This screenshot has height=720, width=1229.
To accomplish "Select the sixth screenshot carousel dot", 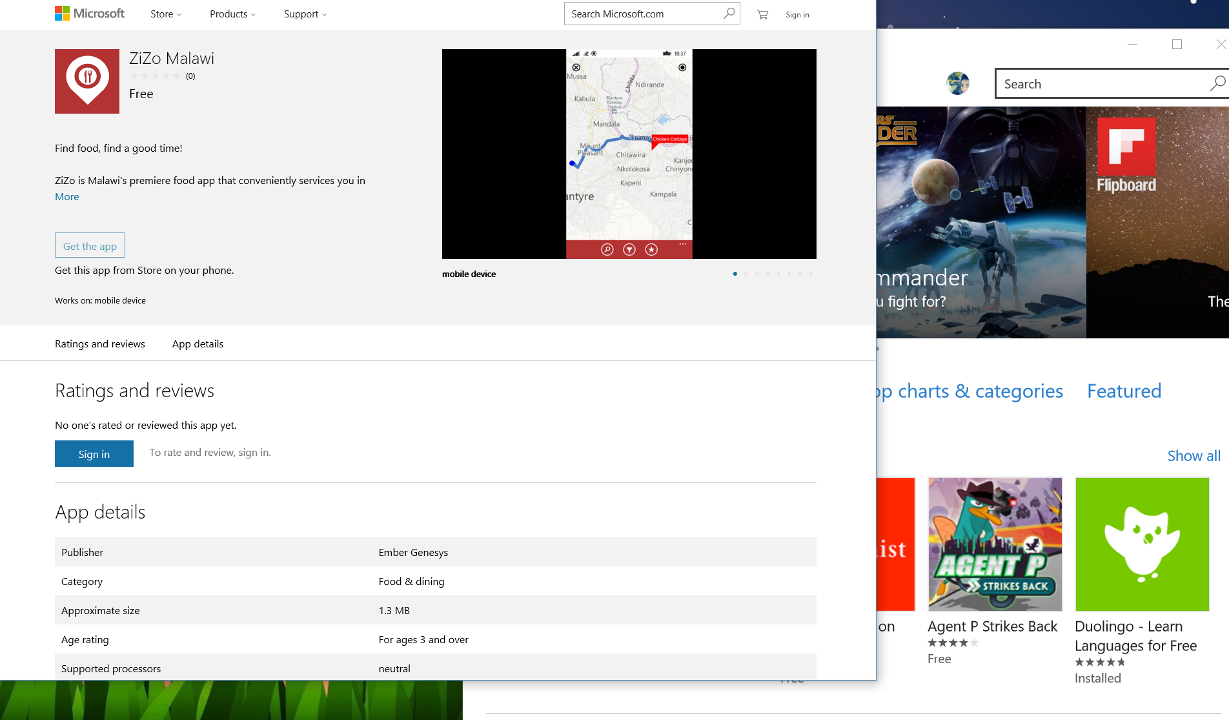I will (x=789, y=274).
